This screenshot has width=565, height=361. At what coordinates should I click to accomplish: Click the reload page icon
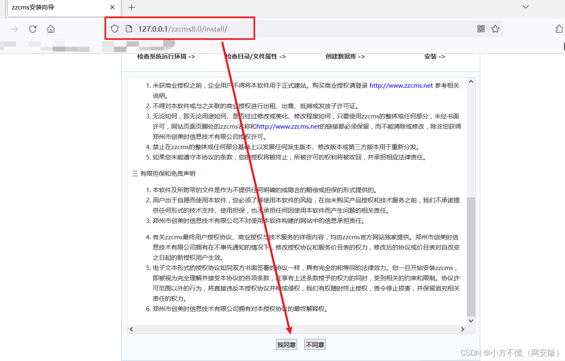(x=33, y=29)
